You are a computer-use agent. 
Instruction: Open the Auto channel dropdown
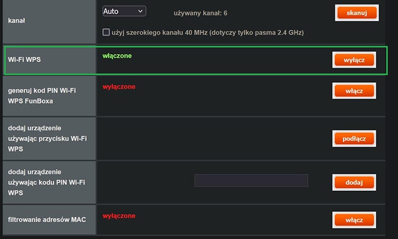click(124, 11)
